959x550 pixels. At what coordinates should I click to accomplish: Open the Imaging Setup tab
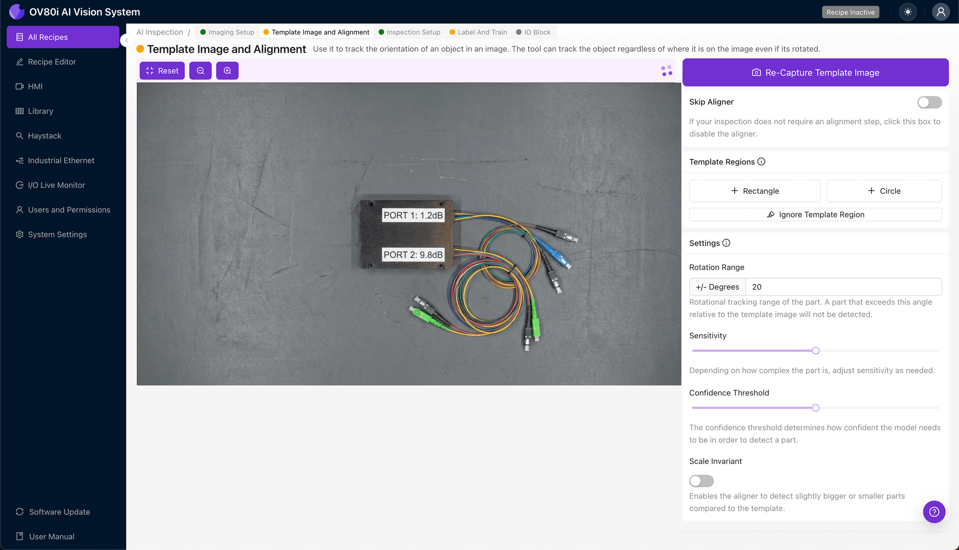pos(227,32)
